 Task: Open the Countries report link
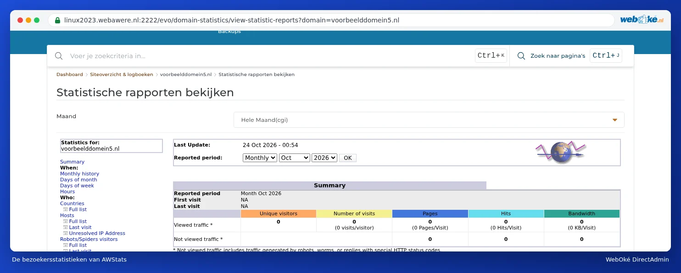[73, 204]
